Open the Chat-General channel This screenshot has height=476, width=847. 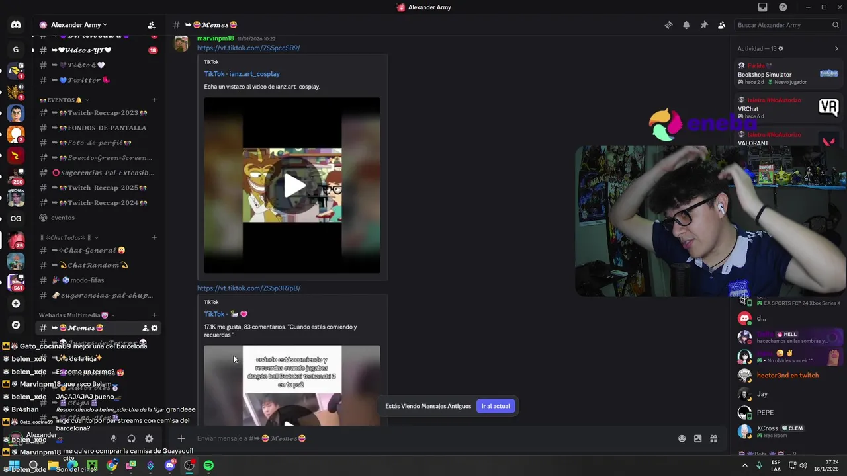point(98,251)
